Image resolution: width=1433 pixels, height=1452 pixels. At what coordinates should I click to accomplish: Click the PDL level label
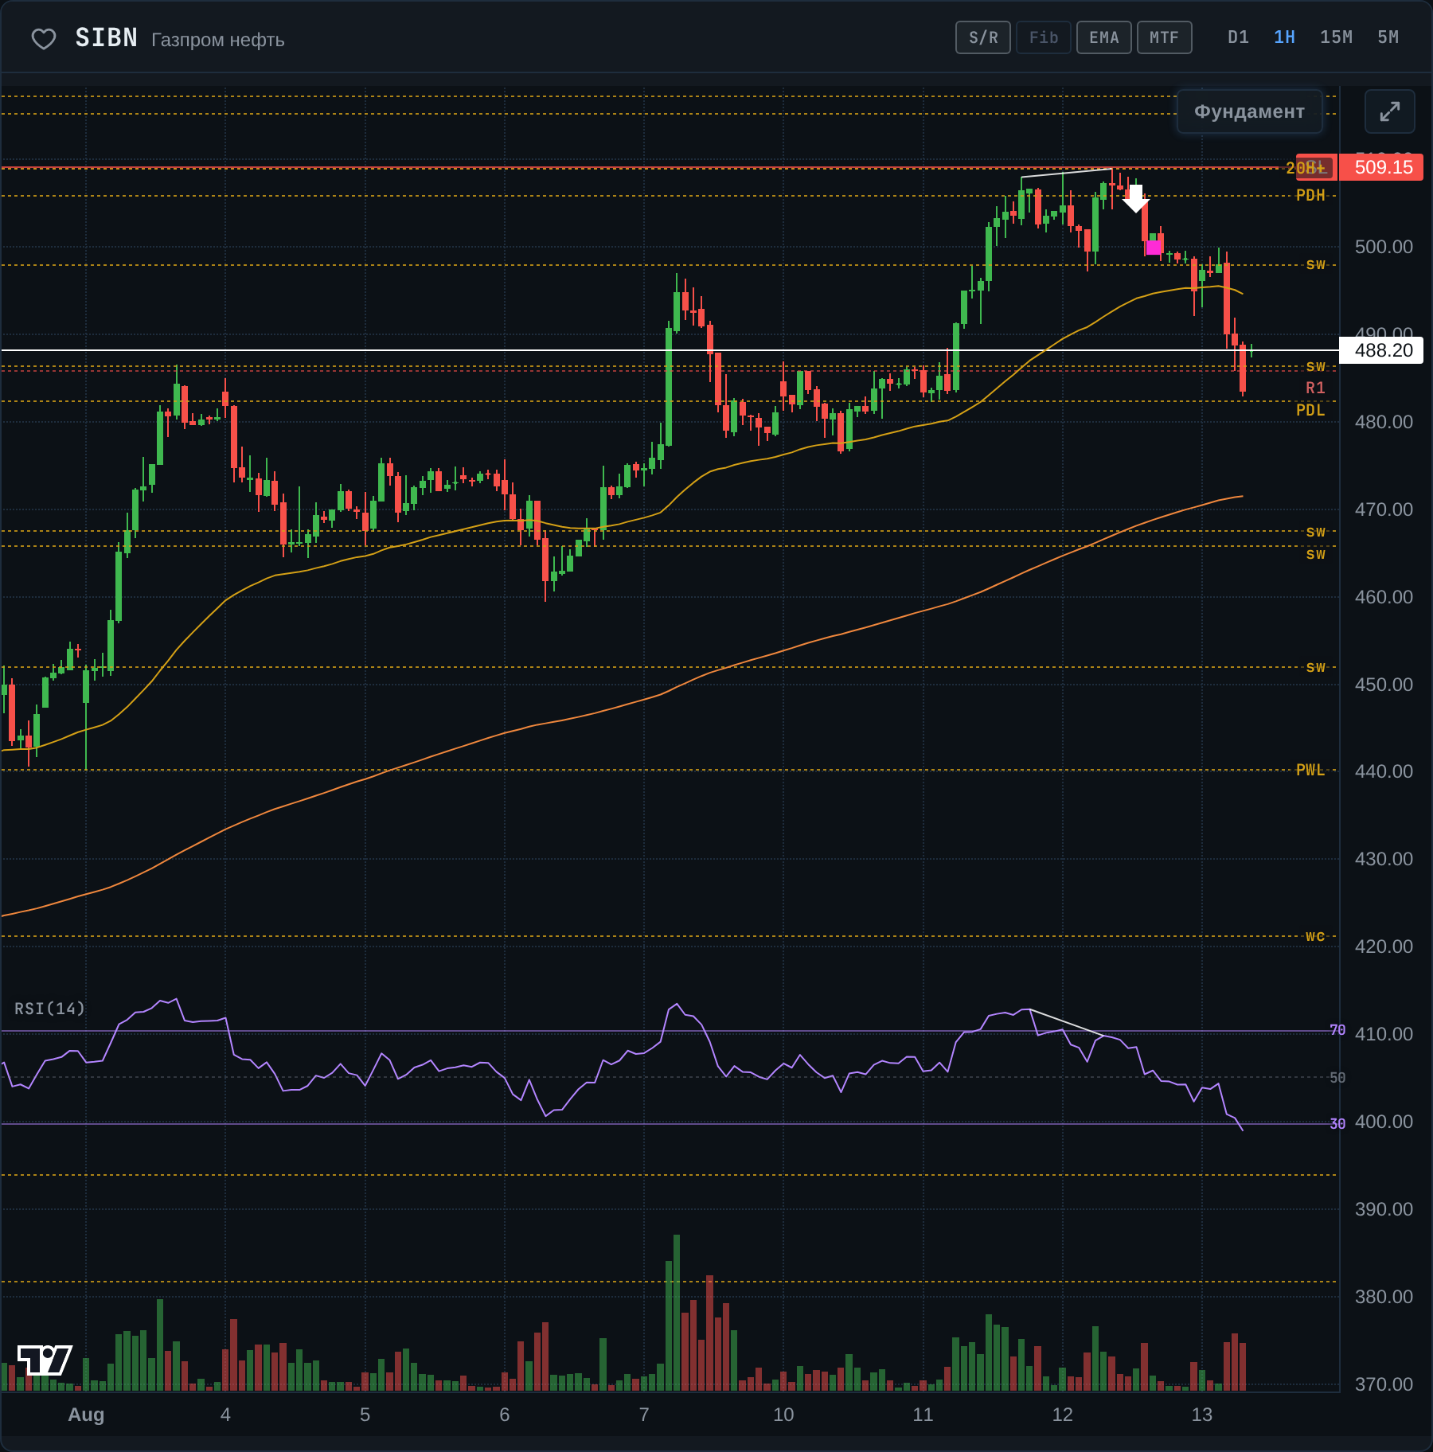coord(1310,410)
